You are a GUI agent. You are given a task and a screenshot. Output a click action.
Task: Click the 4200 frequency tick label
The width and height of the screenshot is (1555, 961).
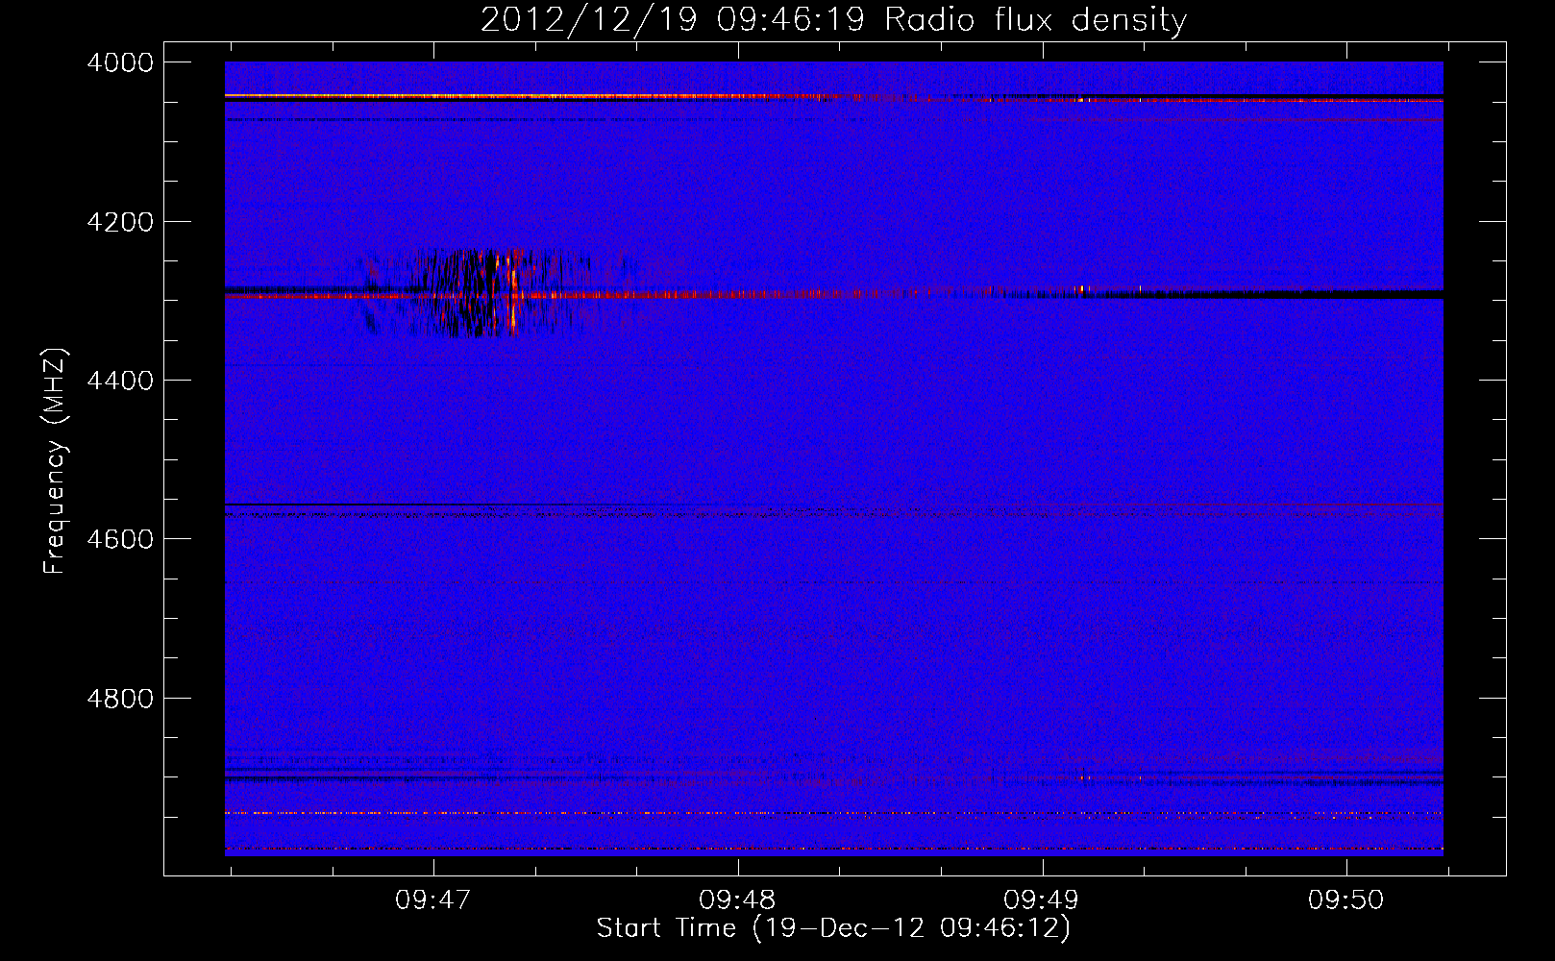point(120,222)
